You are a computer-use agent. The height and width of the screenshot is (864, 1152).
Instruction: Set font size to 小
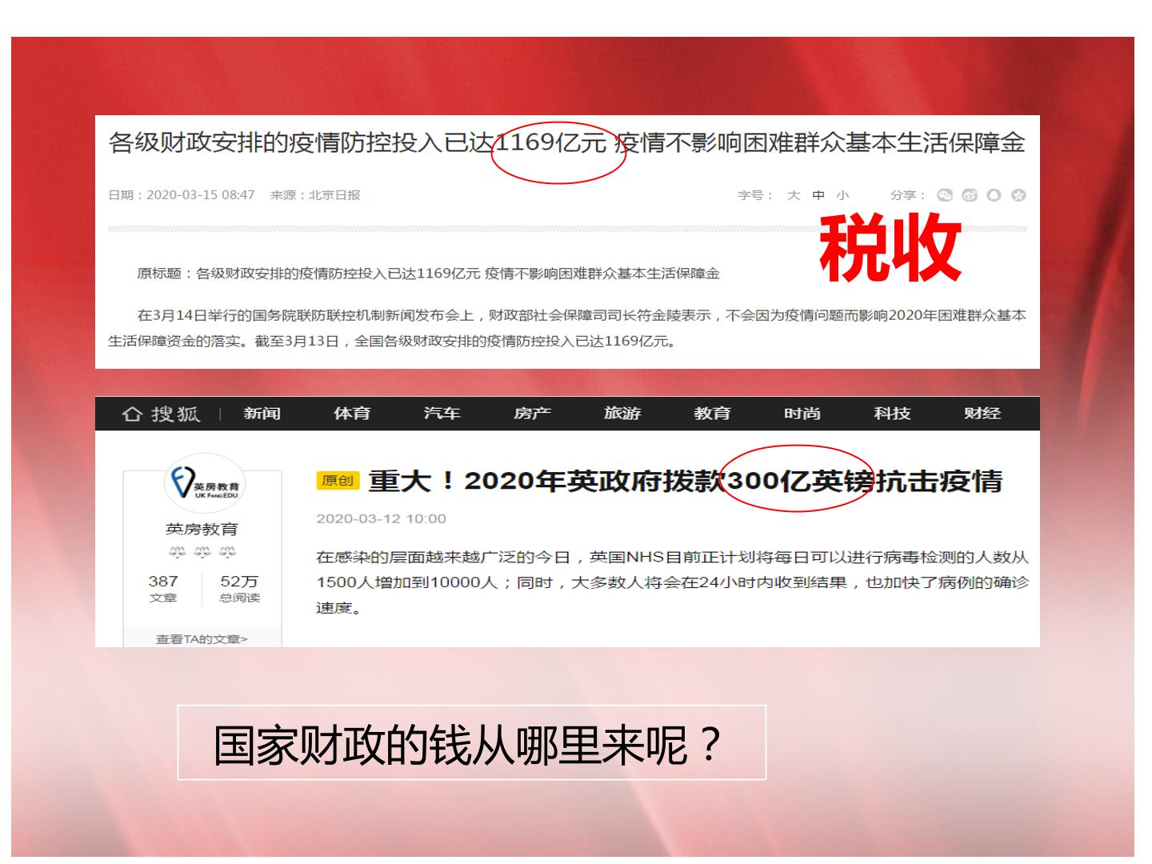point(842,195)
